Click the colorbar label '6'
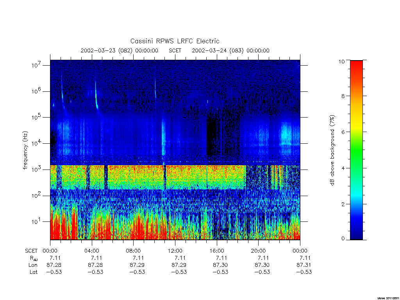 pyautogui.click(x=343, y=132)
